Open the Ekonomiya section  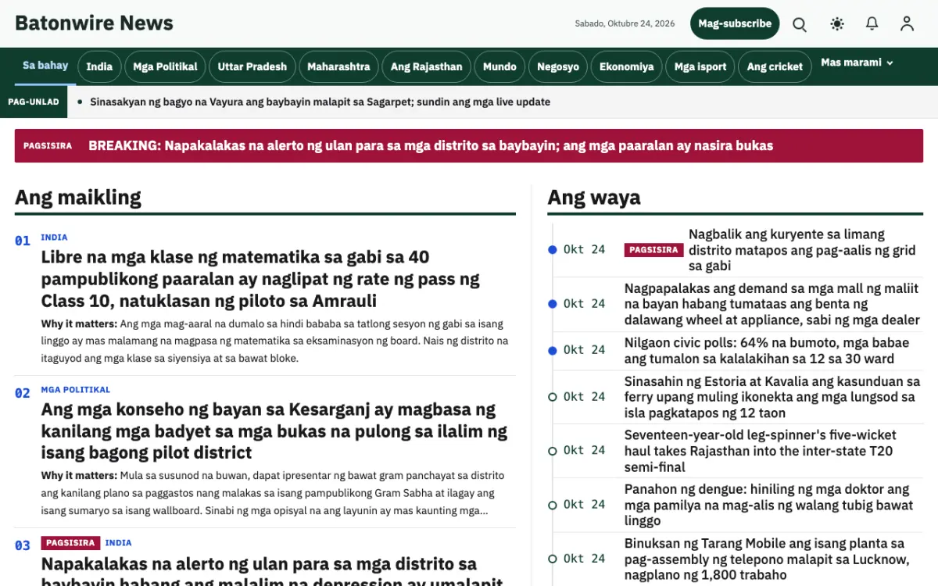[x=627, y=66]
